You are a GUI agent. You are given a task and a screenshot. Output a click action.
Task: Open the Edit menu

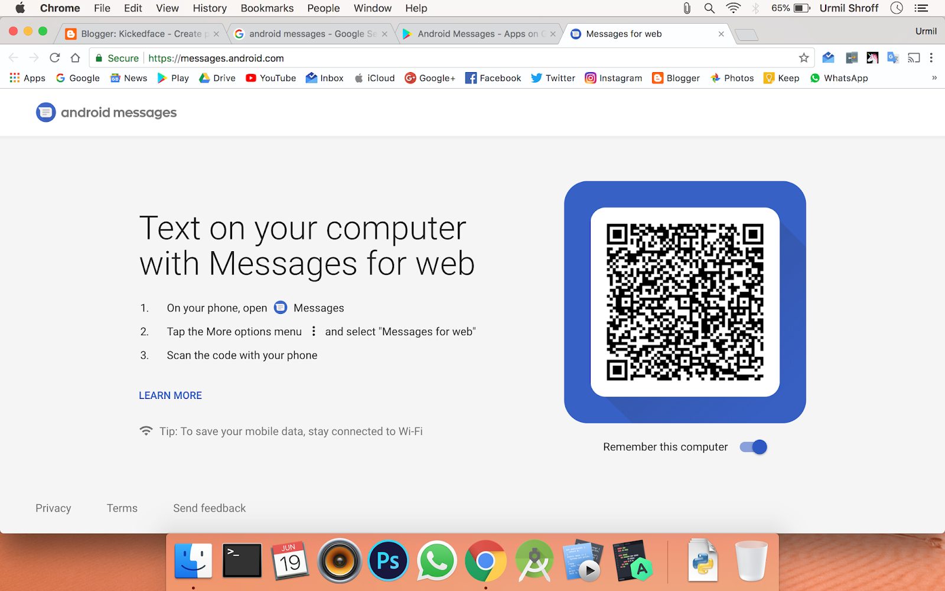point(133,8)
